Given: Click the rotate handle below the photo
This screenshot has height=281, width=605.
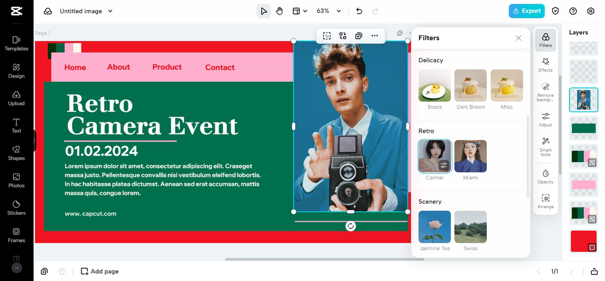Looking at the screenshot, I should click(x=350, y=226).
